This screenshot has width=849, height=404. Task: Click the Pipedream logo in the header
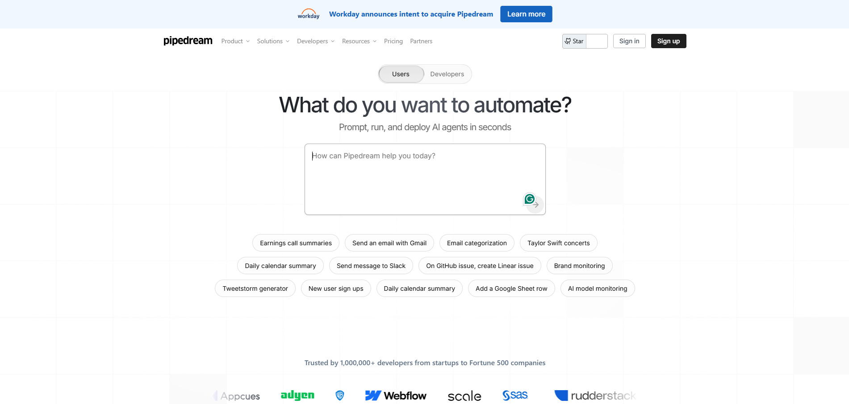(x=188, y=41)
